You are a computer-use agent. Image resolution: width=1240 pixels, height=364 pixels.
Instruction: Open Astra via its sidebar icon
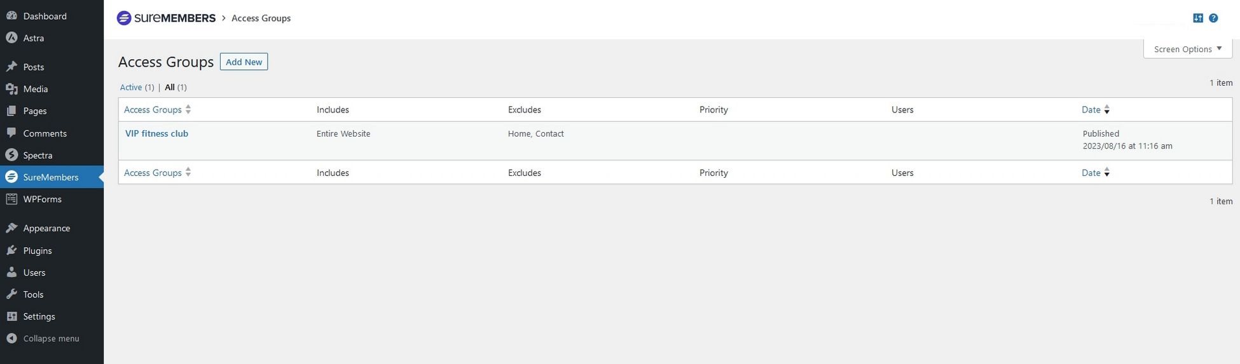click(11, 38)
